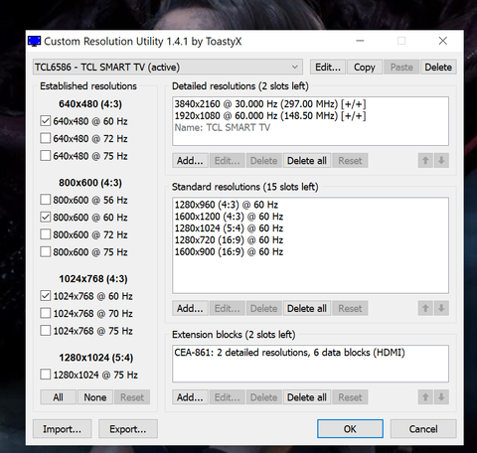Click Delete under Standard resolutions
This screenshot has height=453, width=477.
click(264, 308)
